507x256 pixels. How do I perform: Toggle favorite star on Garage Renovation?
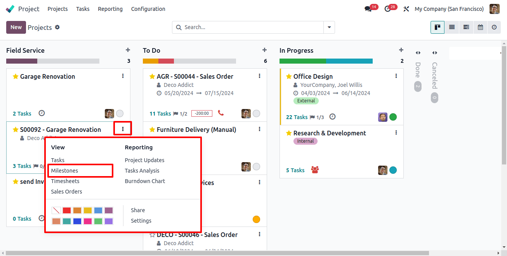click(16, 76)
